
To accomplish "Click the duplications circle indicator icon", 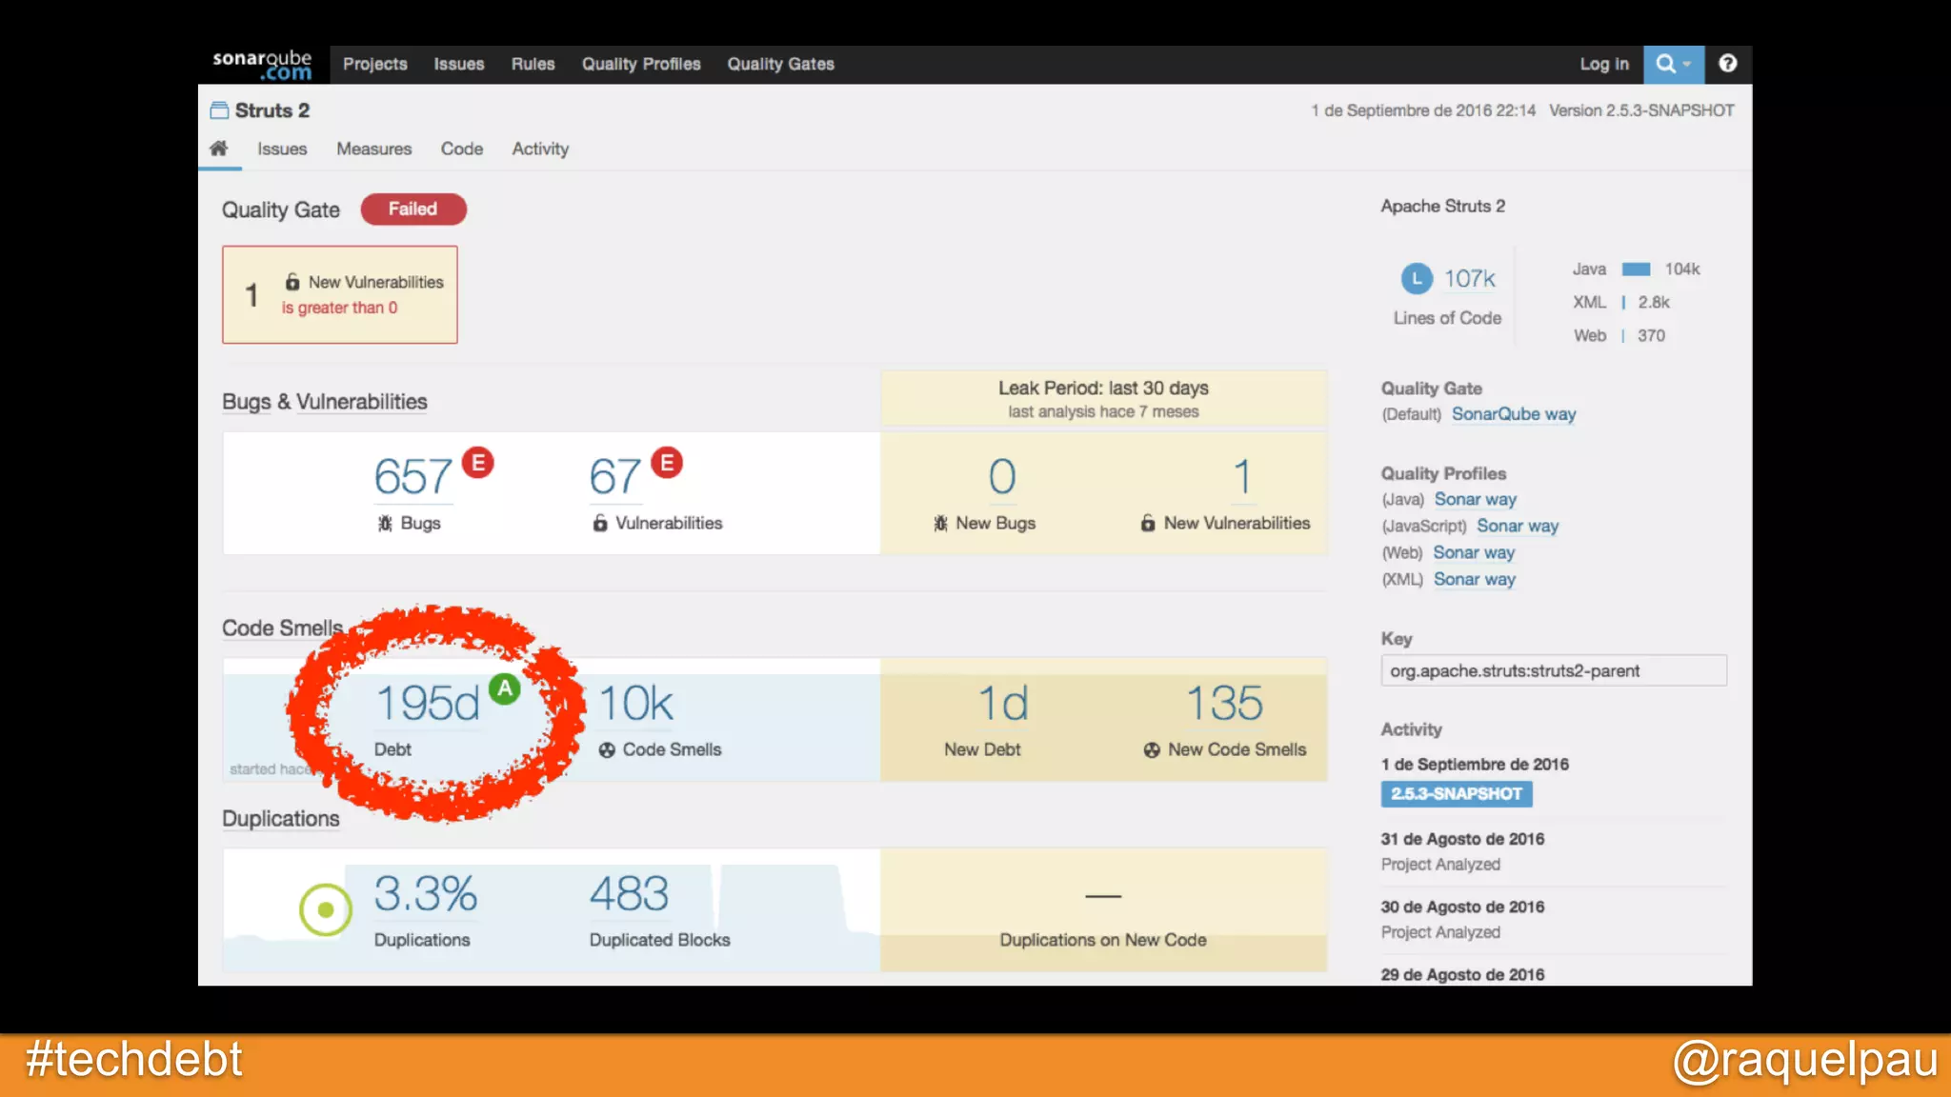I will [x=326, y=910].
